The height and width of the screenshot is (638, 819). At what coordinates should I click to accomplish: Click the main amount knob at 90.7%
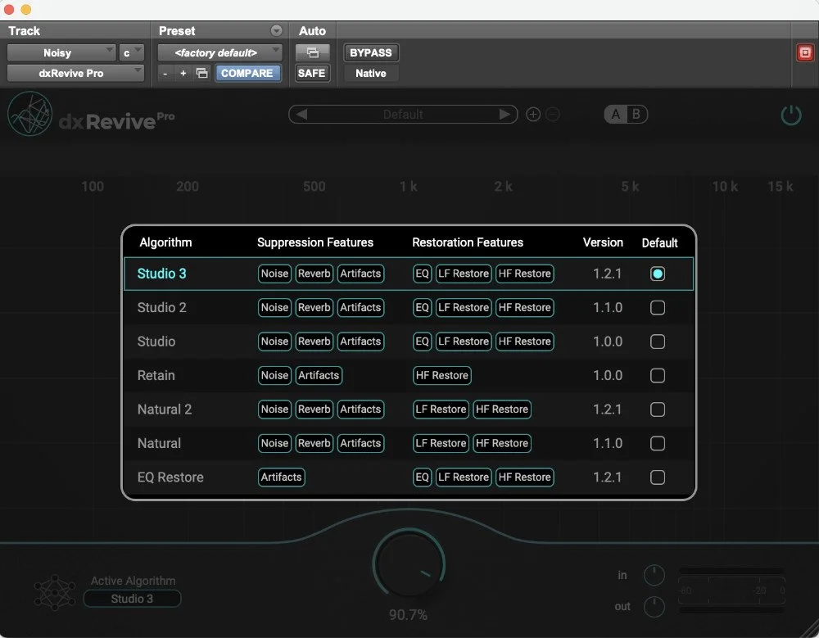coord(409,563)
